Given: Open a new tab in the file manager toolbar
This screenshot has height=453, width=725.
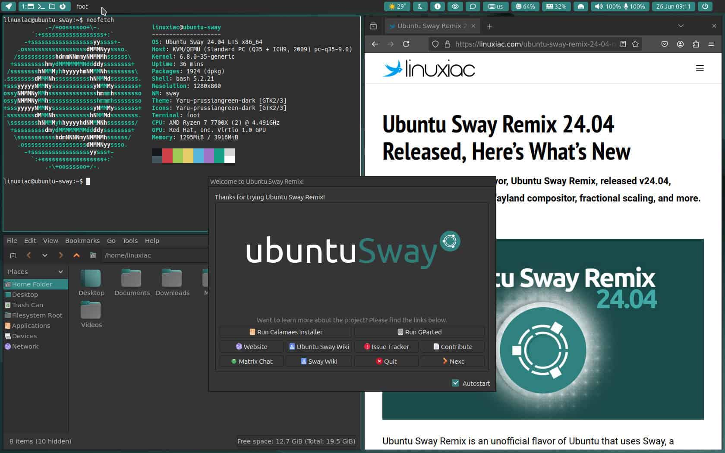Looking at the screenshot, I should click(13, 255).
